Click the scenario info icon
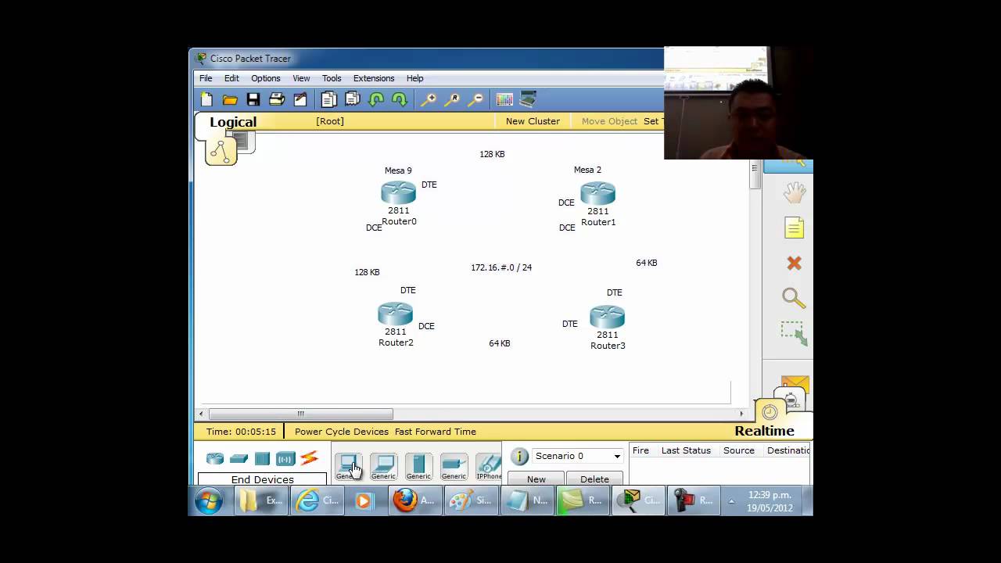The height and width of the screenshot is (563, 1001). pos(519,457)
